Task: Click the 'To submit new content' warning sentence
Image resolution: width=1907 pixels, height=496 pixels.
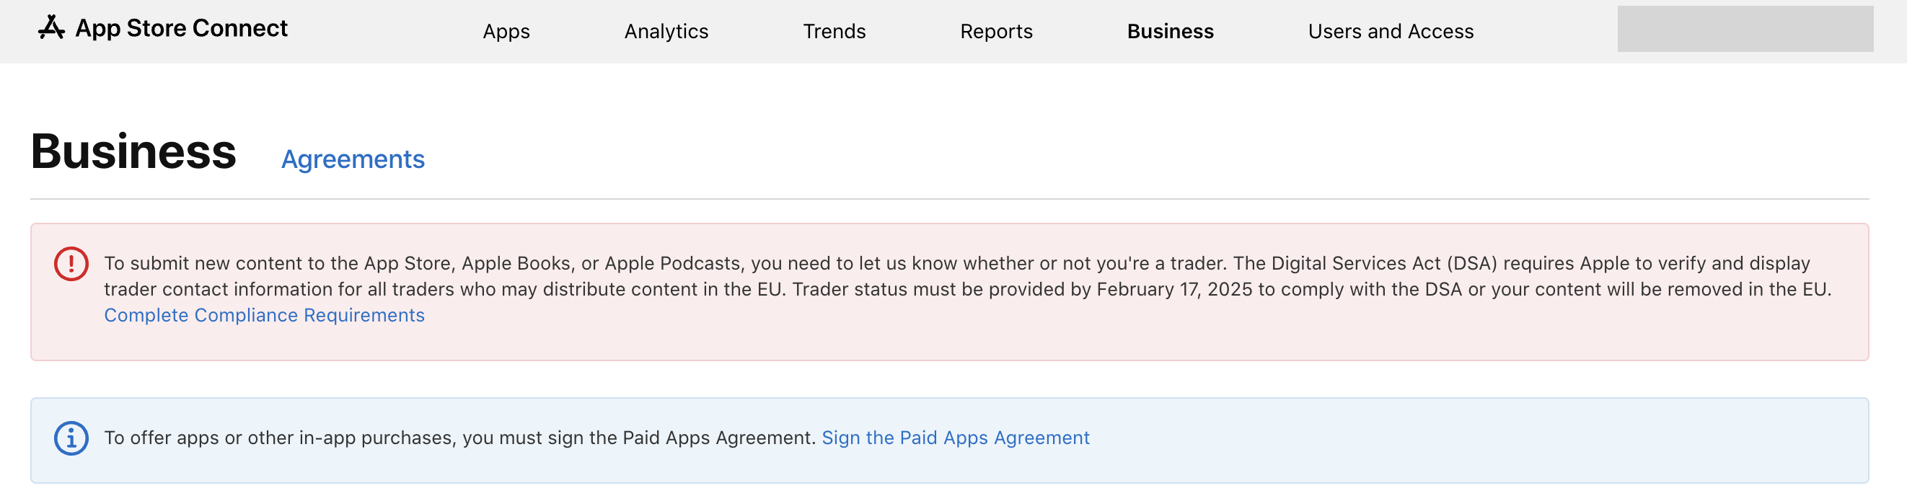Action: 222,264
